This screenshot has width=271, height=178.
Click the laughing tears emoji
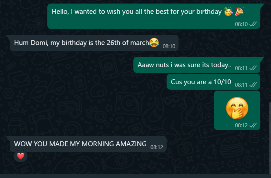tap(154, 42)
